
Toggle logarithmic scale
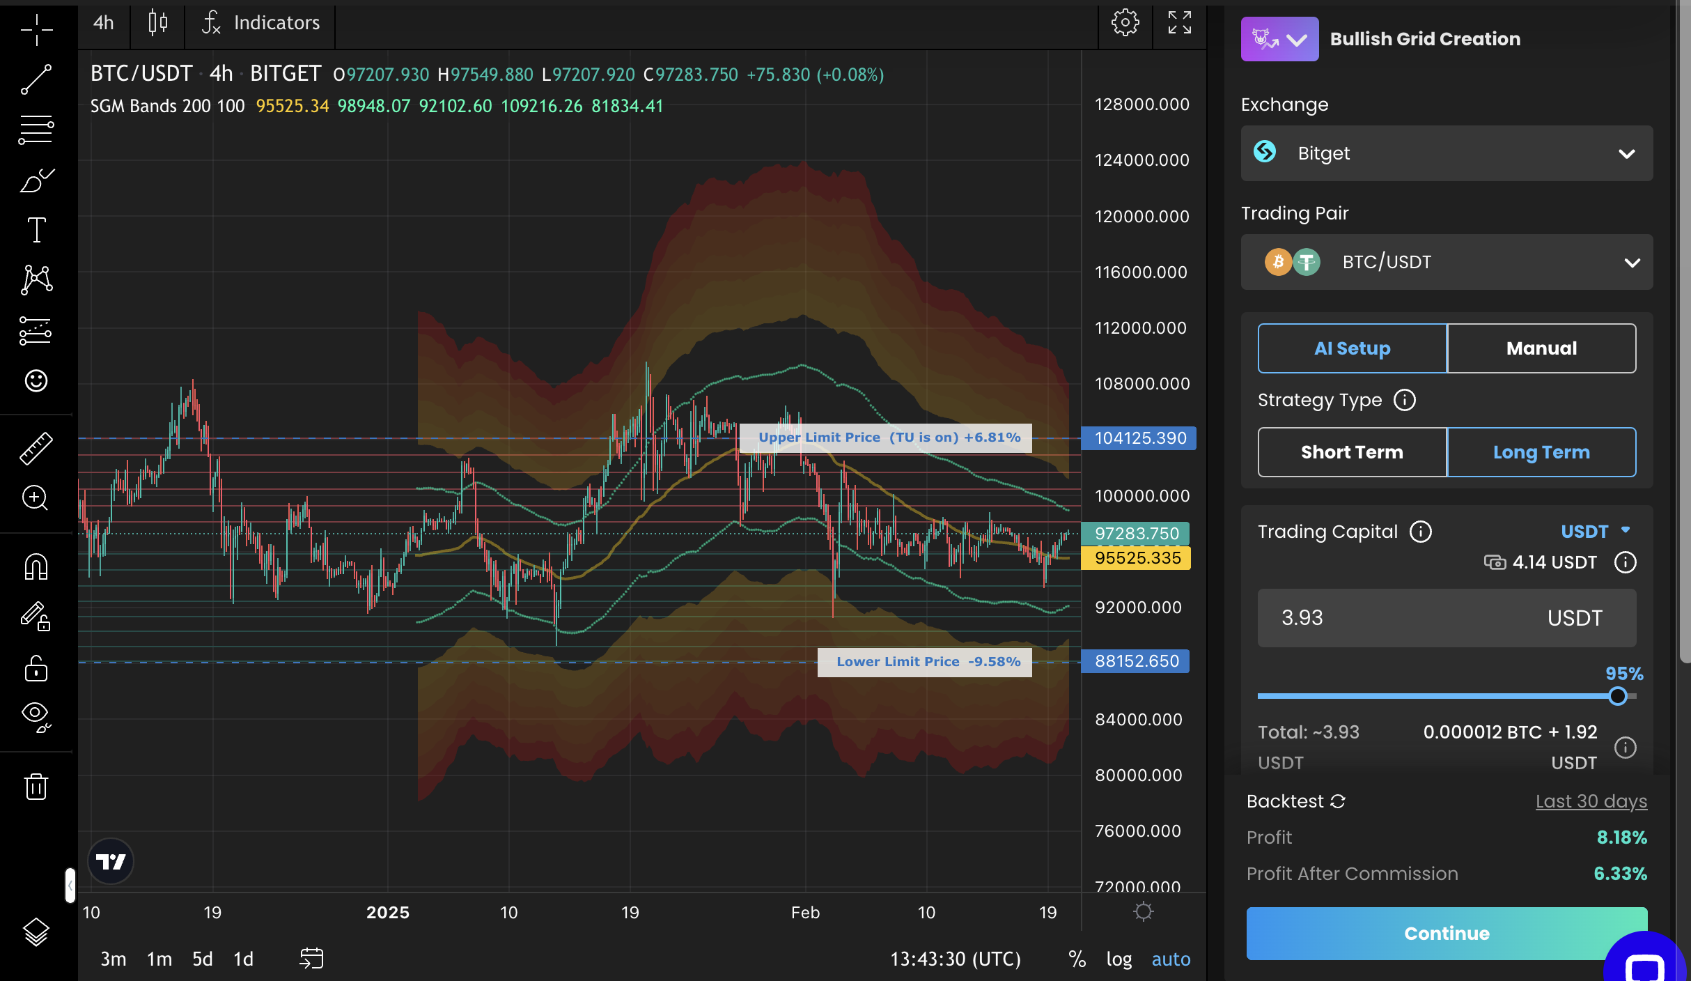pos(1119,959)
